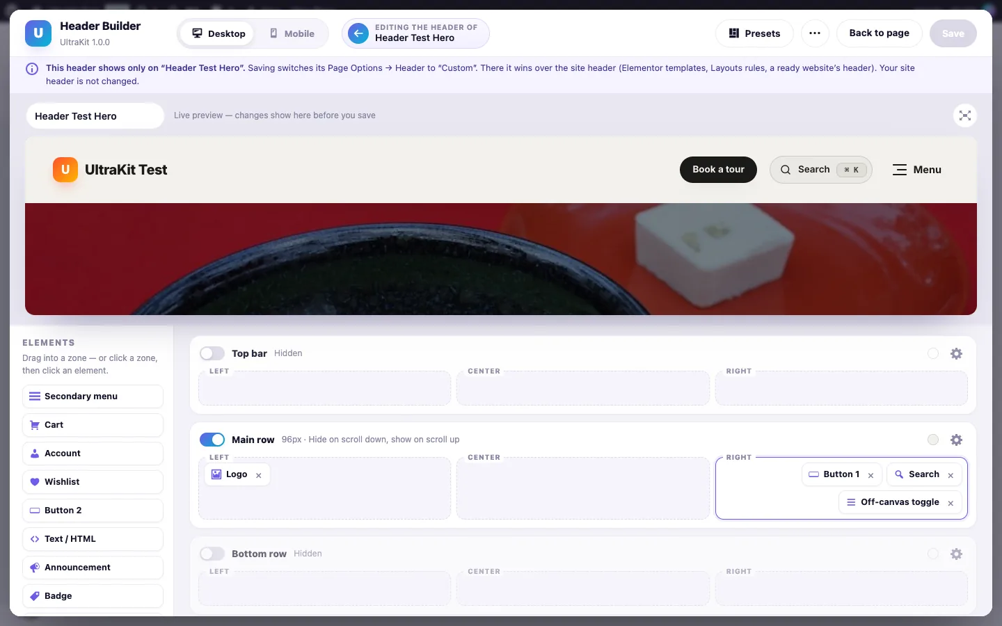1002x626 pixels.
Task: Pick the Wishlist element
Action: pos(93,482)
